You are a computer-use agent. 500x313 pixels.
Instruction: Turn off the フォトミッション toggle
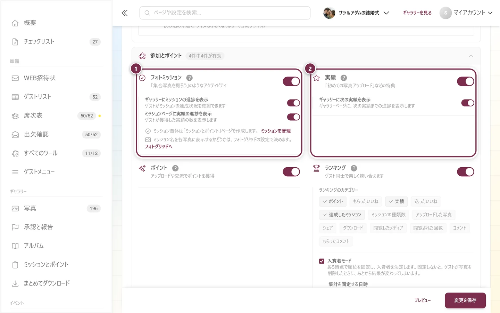tap(291, 81)
